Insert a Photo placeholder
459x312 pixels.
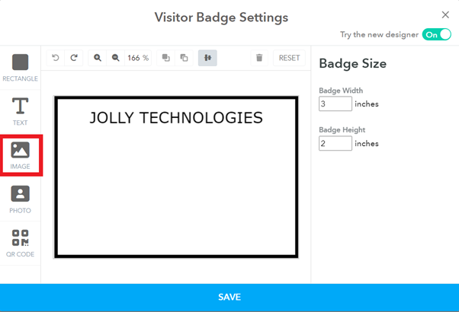point(21,198)
